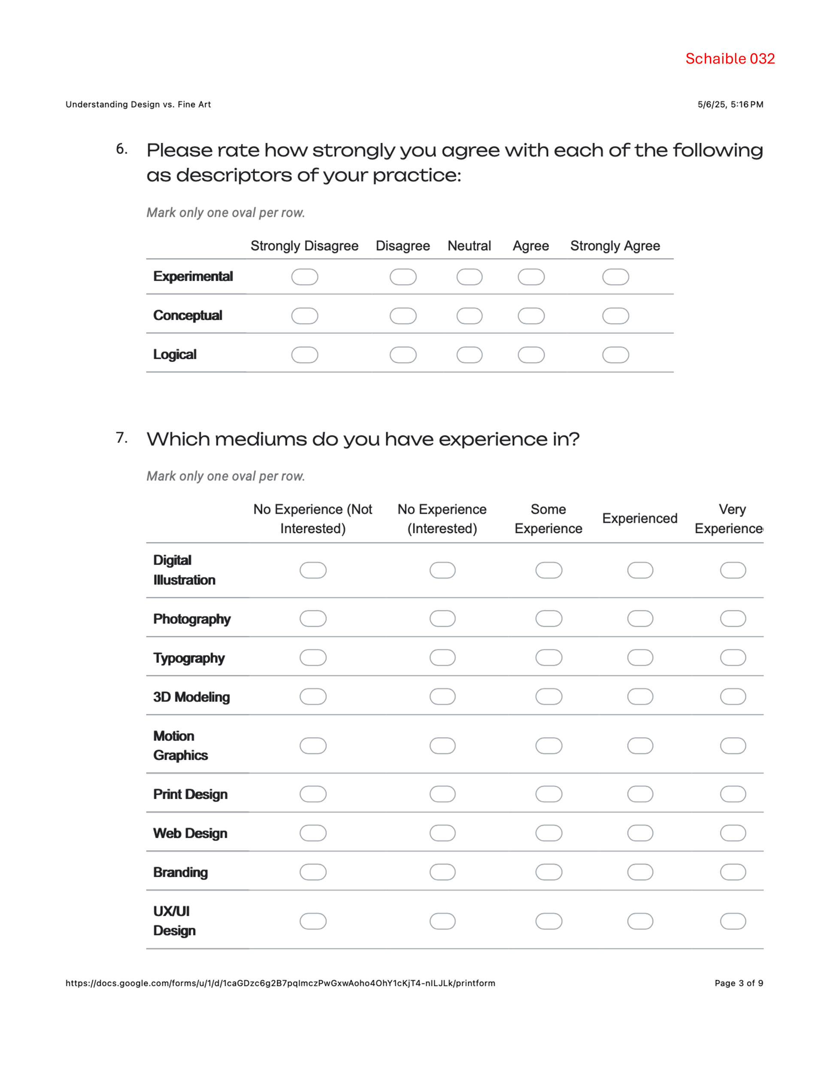Click the Schaible 032 red label
Image resolution: width=824 pixels, height=1066 pixels.
point(730,59)
